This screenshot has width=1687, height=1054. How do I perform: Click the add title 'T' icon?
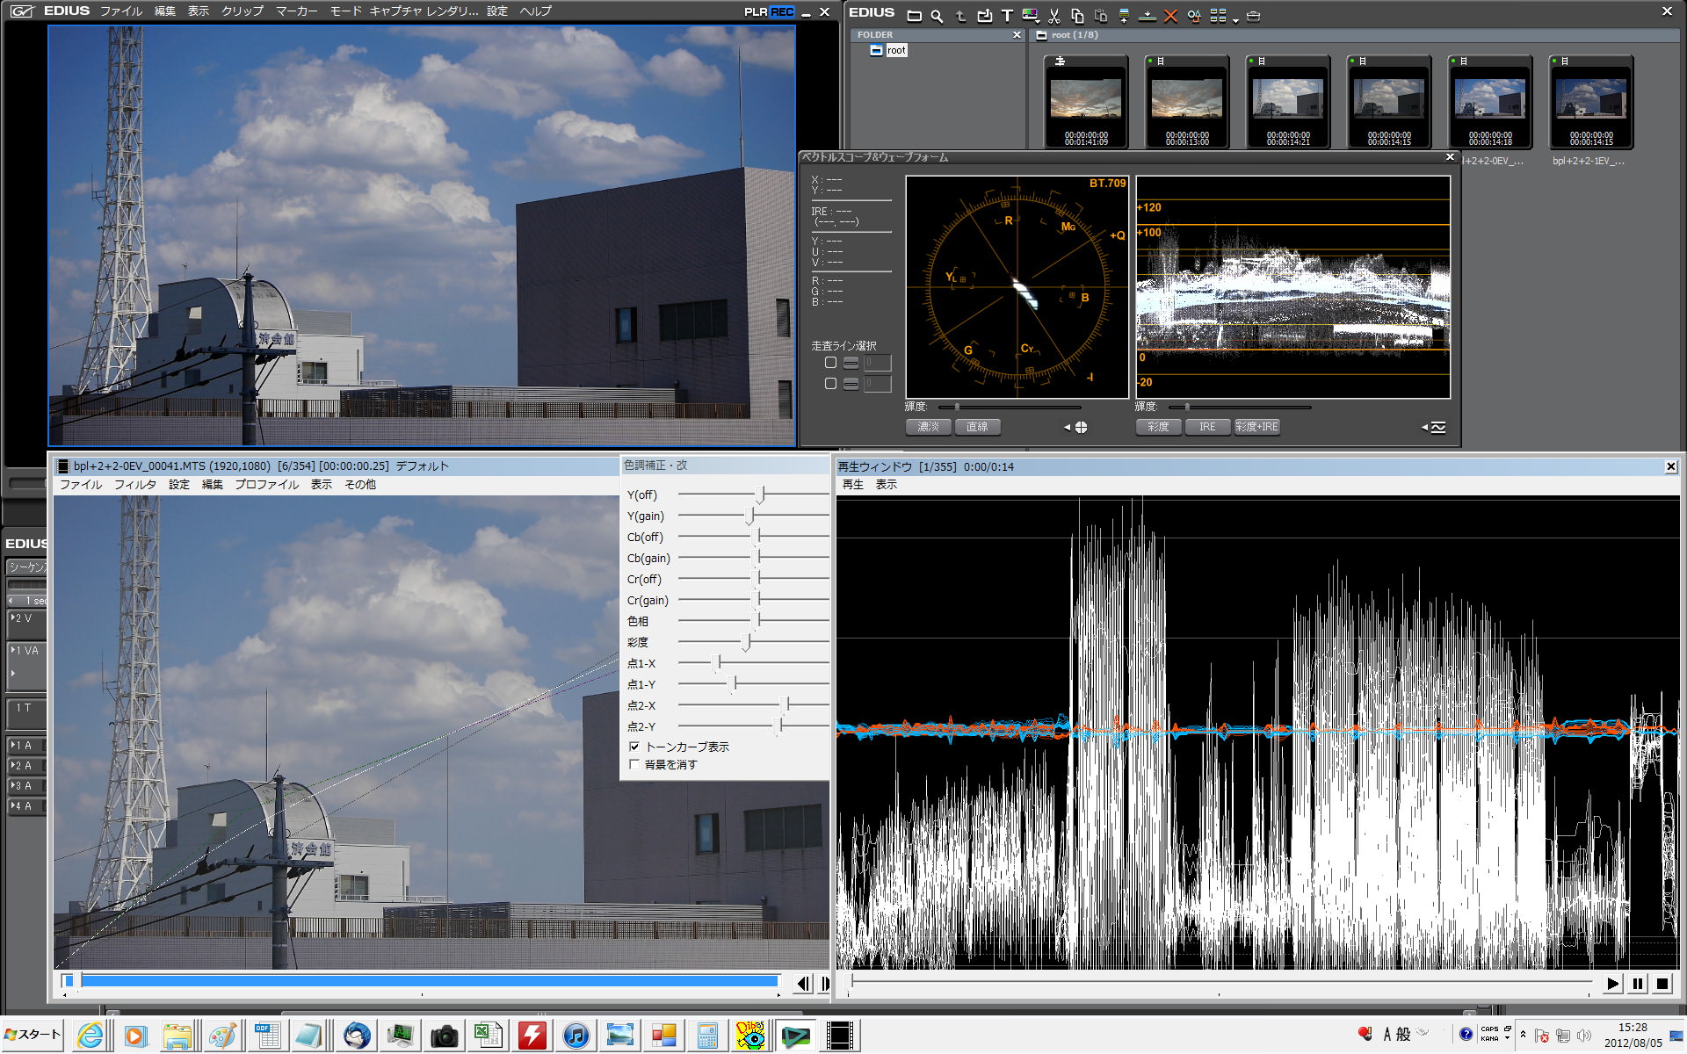tap(1007, 16)
